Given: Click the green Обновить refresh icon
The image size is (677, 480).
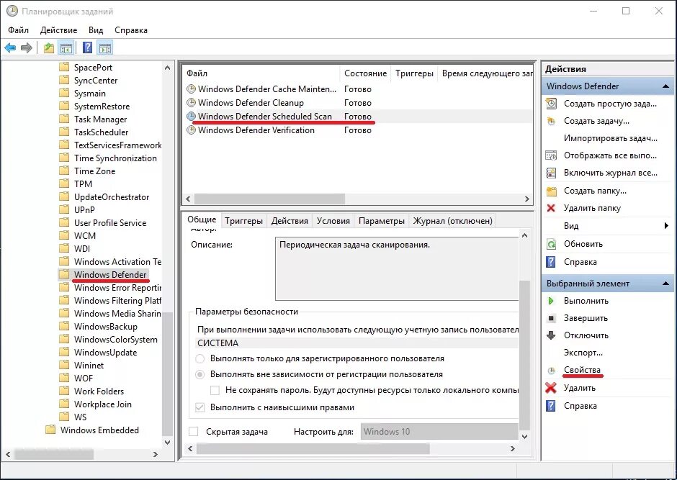Looking at the screenshot, I should coord(551,244).
